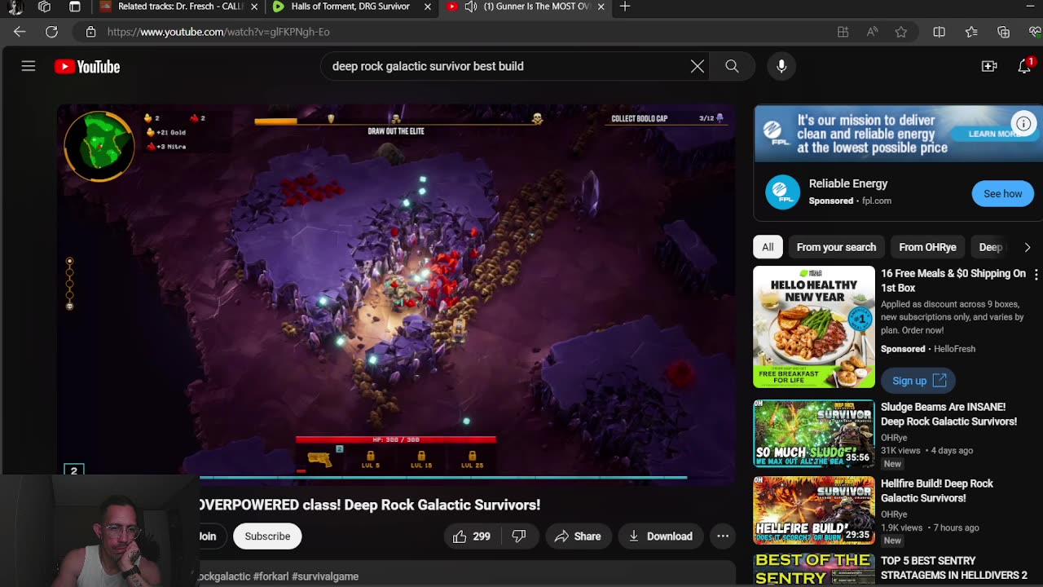Start voice search with microphone
The width and height of the screenshot is (1043, 587).
pos(781,66)
